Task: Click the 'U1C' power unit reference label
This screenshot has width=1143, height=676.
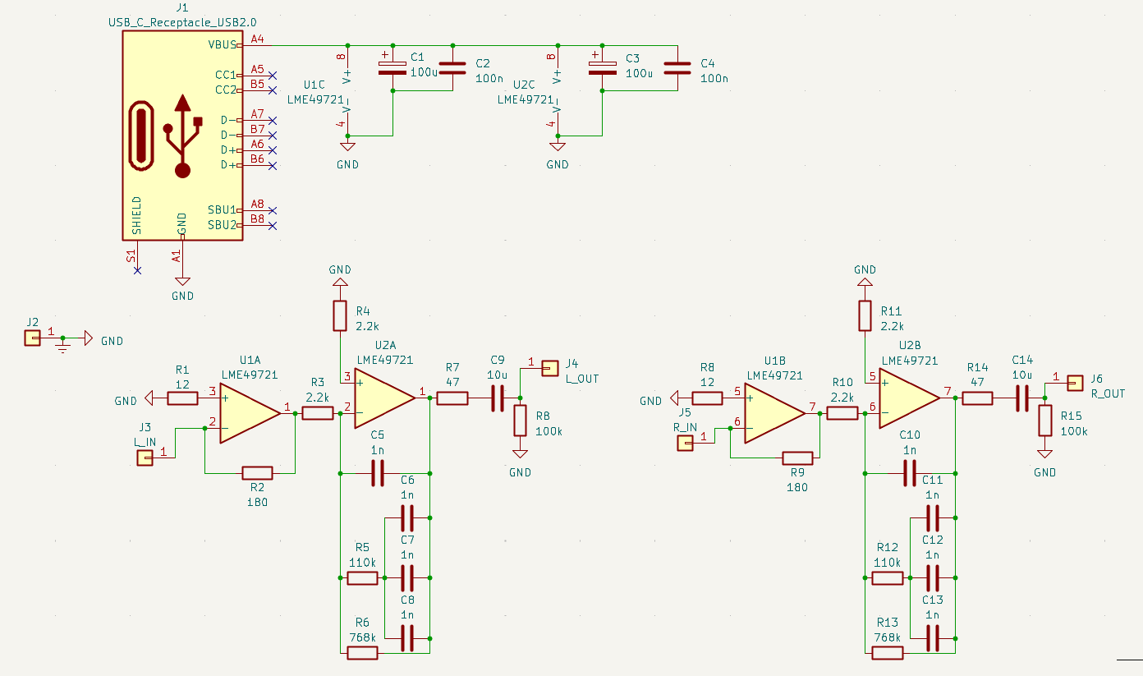Action: 314,85
